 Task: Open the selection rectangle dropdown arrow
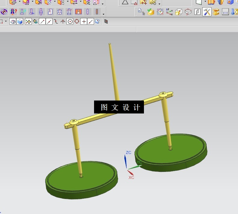(6, 21)
